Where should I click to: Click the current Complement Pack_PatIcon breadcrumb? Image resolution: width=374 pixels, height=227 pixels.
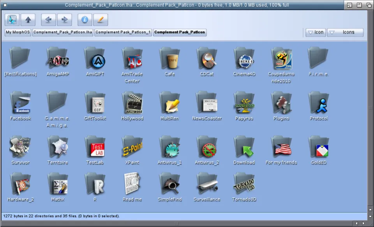(x=180, y=32)
